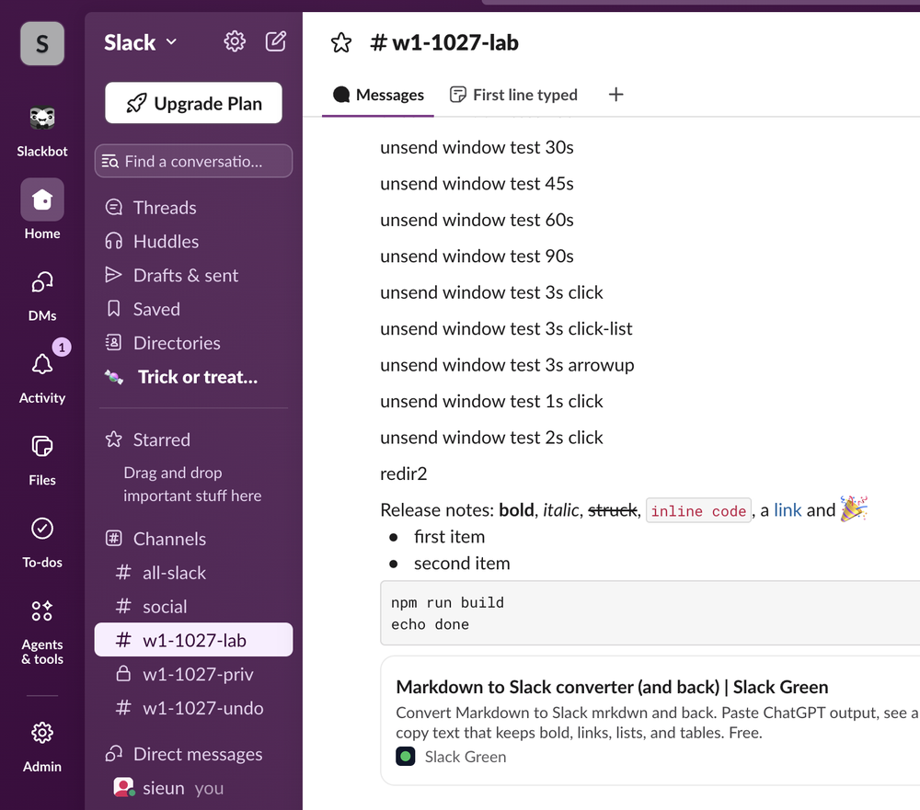Open Saved items in the sidebar
Image resolution: width=920 pixels, height=810 pixels.
pos(193,309)
